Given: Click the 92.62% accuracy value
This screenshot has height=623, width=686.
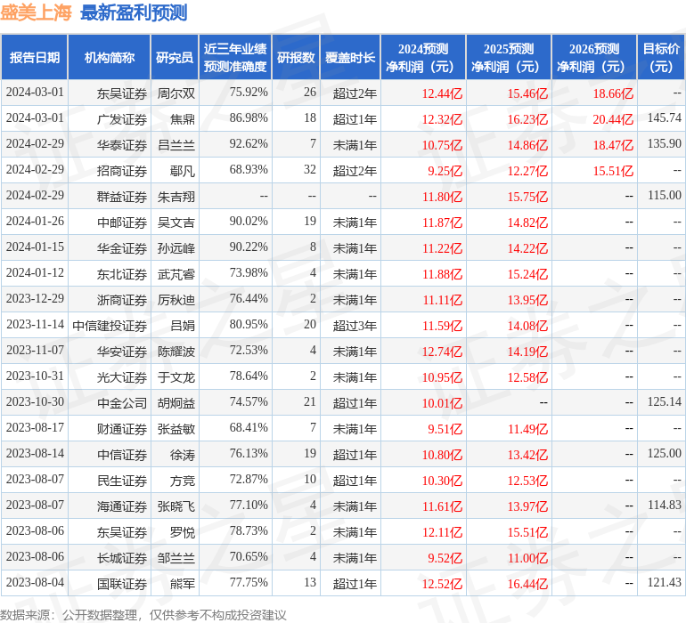Looking at the screenshot, I should 249,143.
